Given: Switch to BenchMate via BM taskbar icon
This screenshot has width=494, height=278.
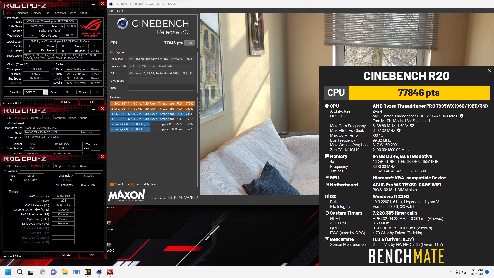Looking at the screenshot, I should coord(88,272).
